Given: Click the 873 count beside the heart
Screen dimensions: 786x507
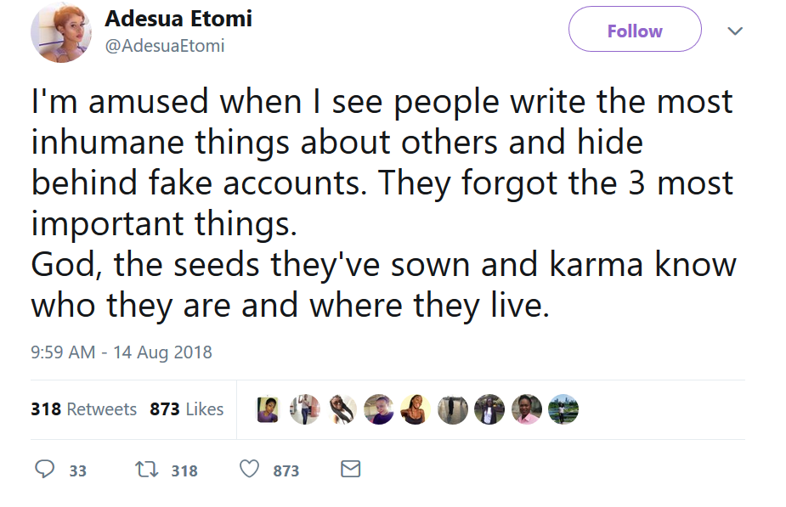Looking at the screenshot, I should [x=286, y=470].
